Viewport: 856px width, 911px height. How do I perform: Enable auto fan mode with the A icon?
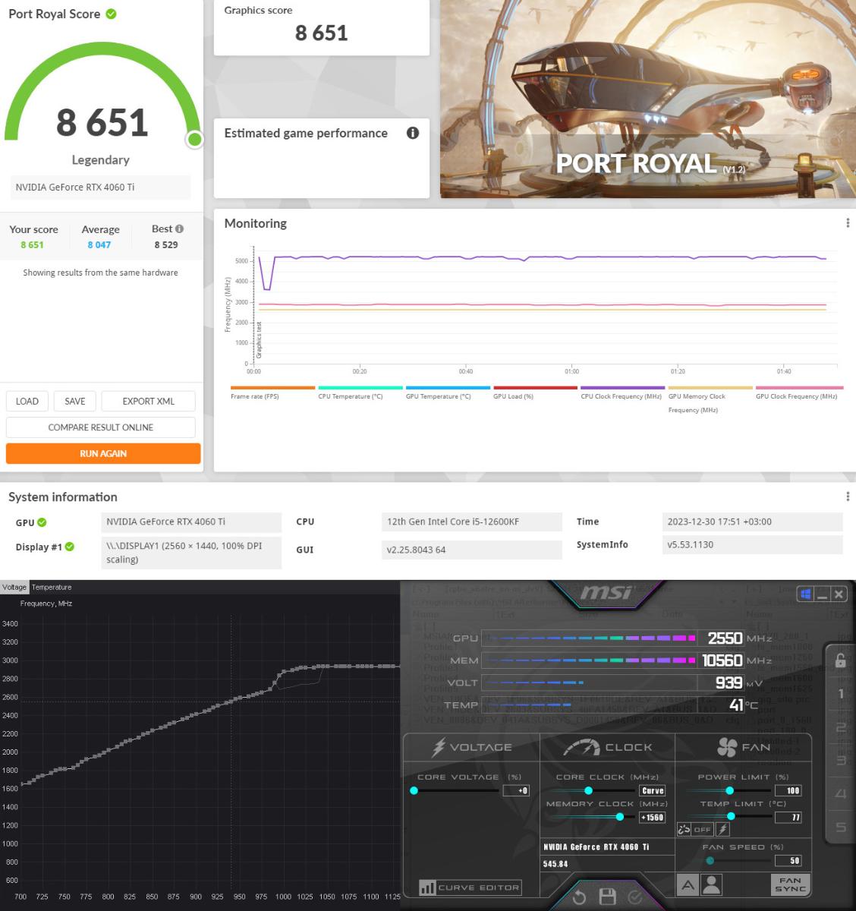[688, 884]
